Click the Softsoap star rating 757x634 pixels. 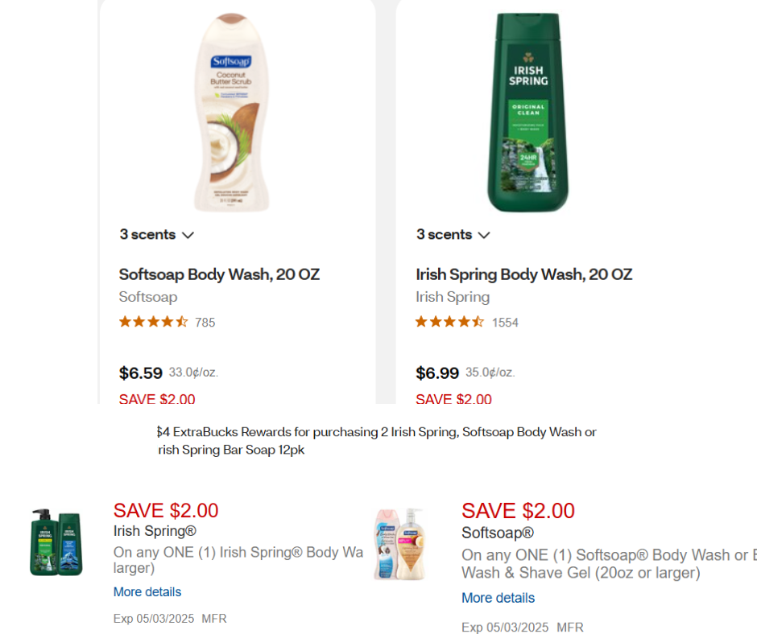pos(153,322)
